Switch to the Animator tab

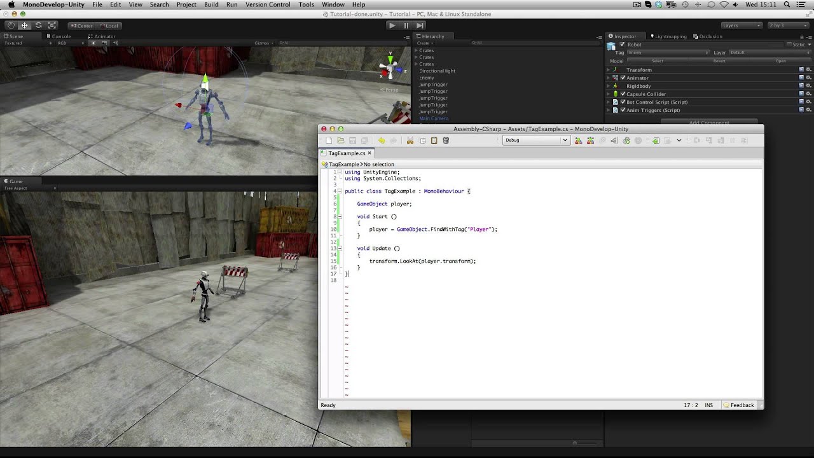102,36
